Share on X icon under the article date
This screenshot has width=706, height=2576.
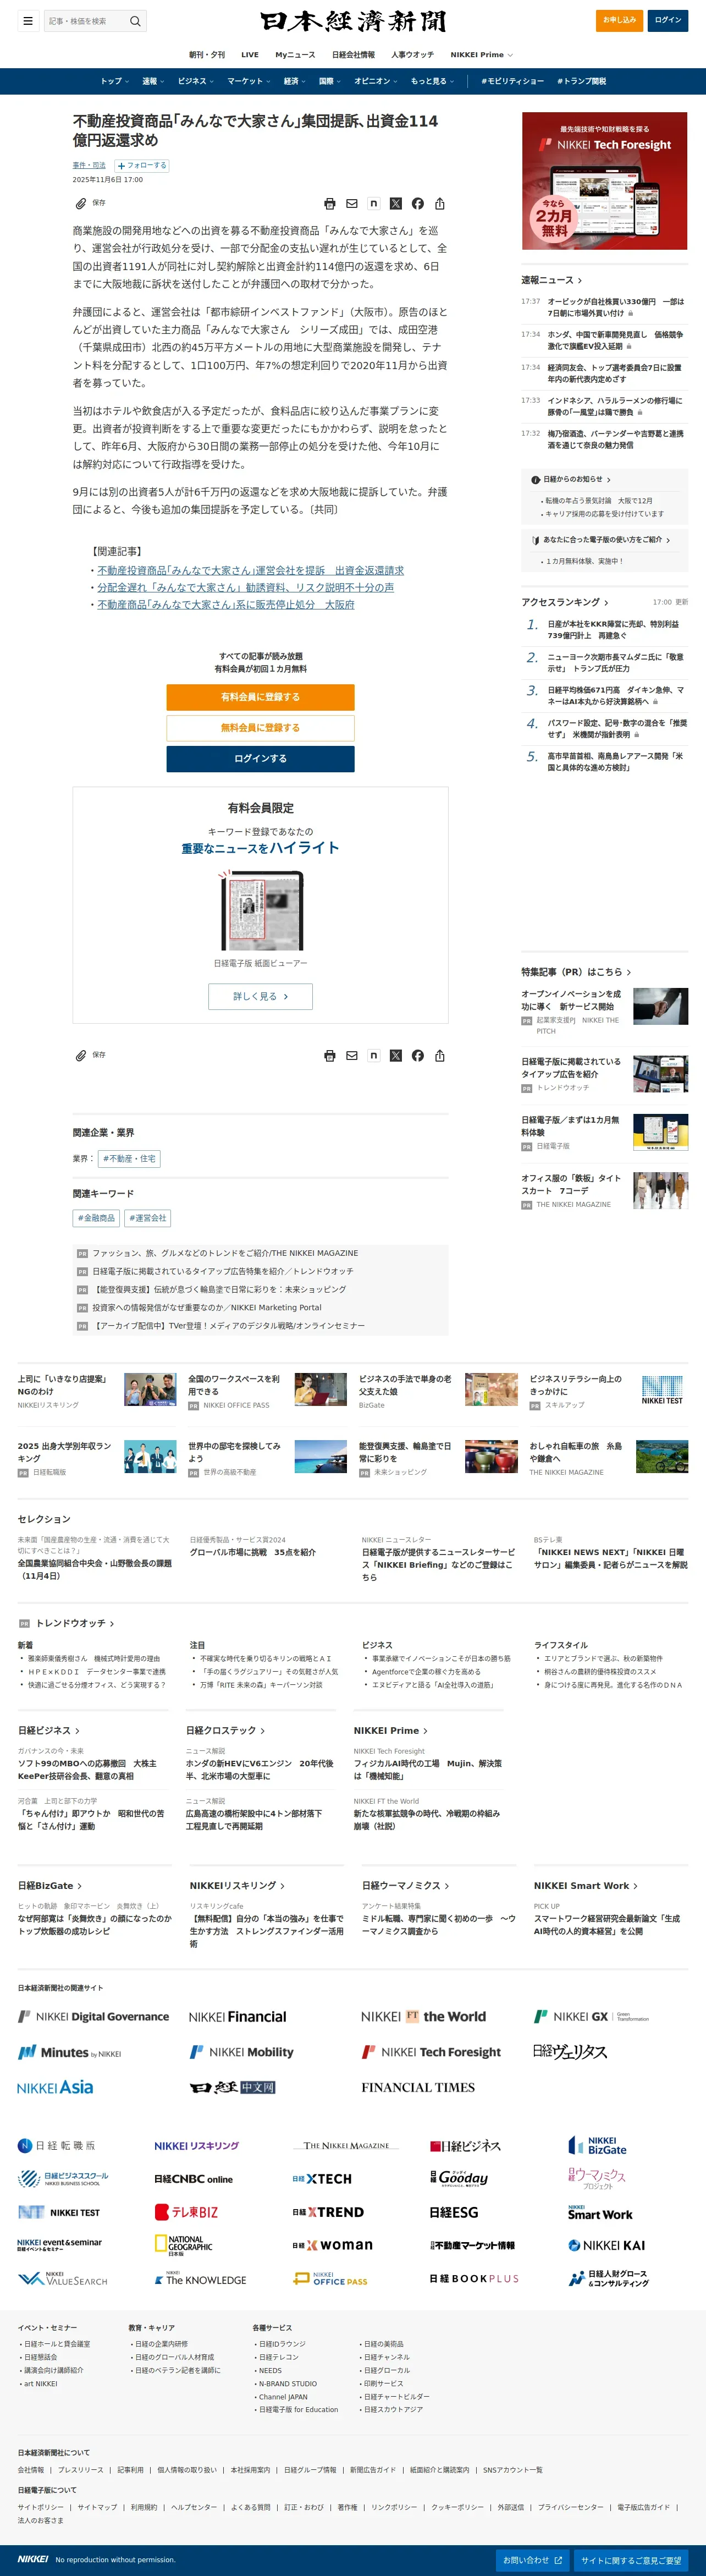coord(396,203)
